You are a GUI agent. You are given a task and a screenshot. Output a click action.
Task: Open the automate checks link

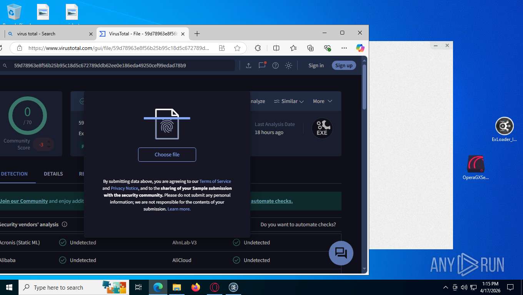point(271,201)
